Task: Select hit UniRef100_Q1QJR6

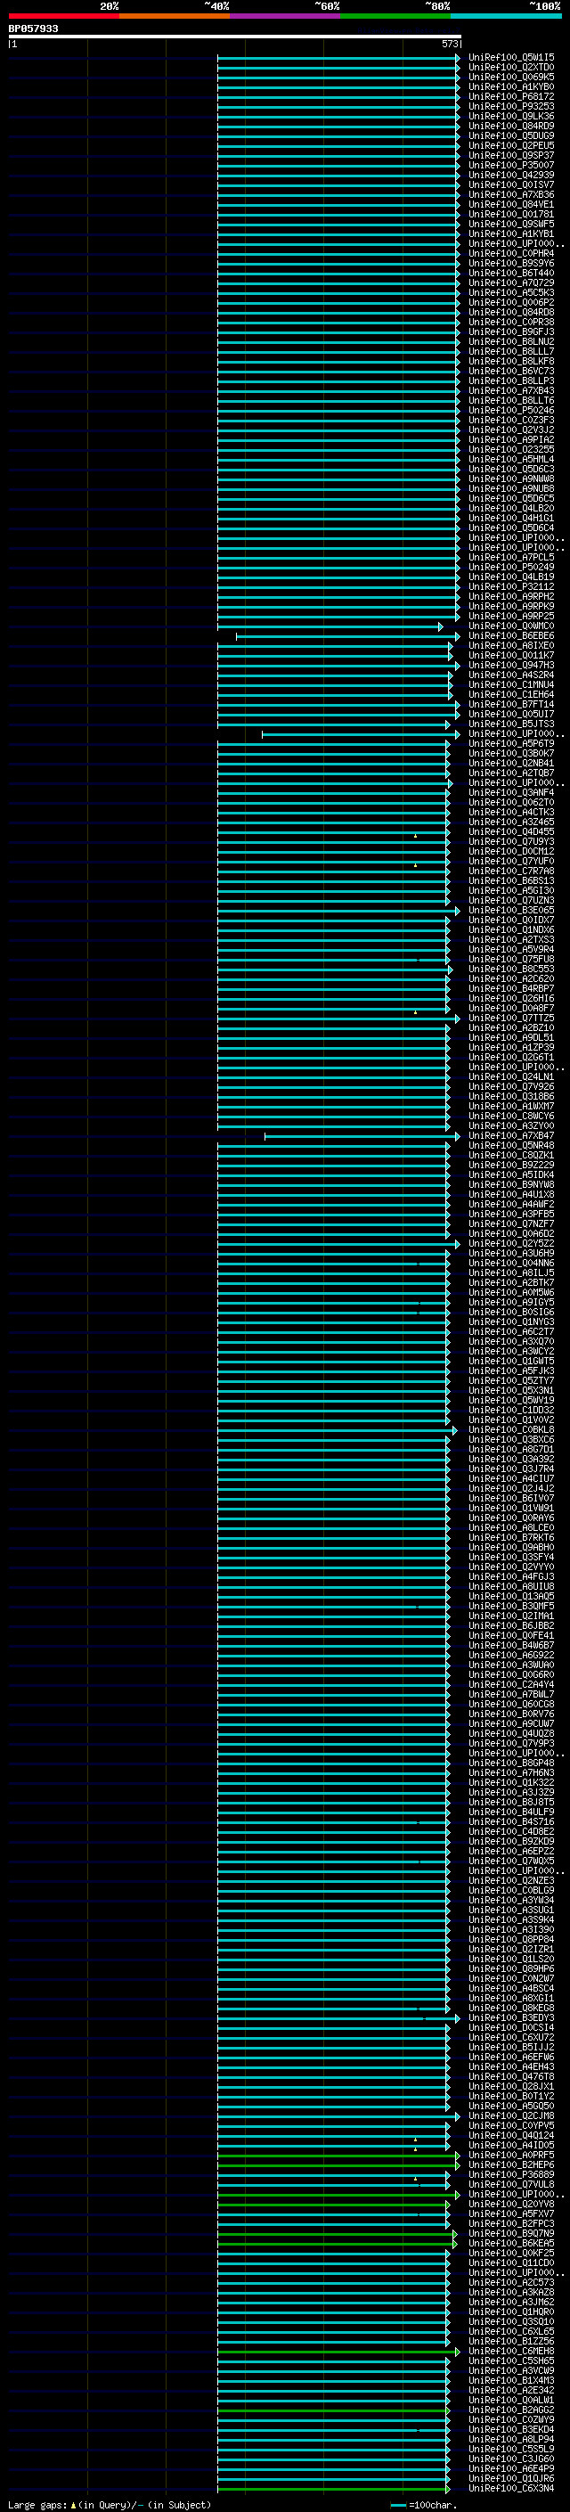Action: click(511, 2478)
